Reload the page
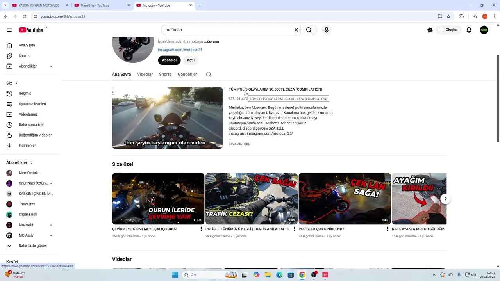Screen dimensions: 500x281 (x=25, y=16)
